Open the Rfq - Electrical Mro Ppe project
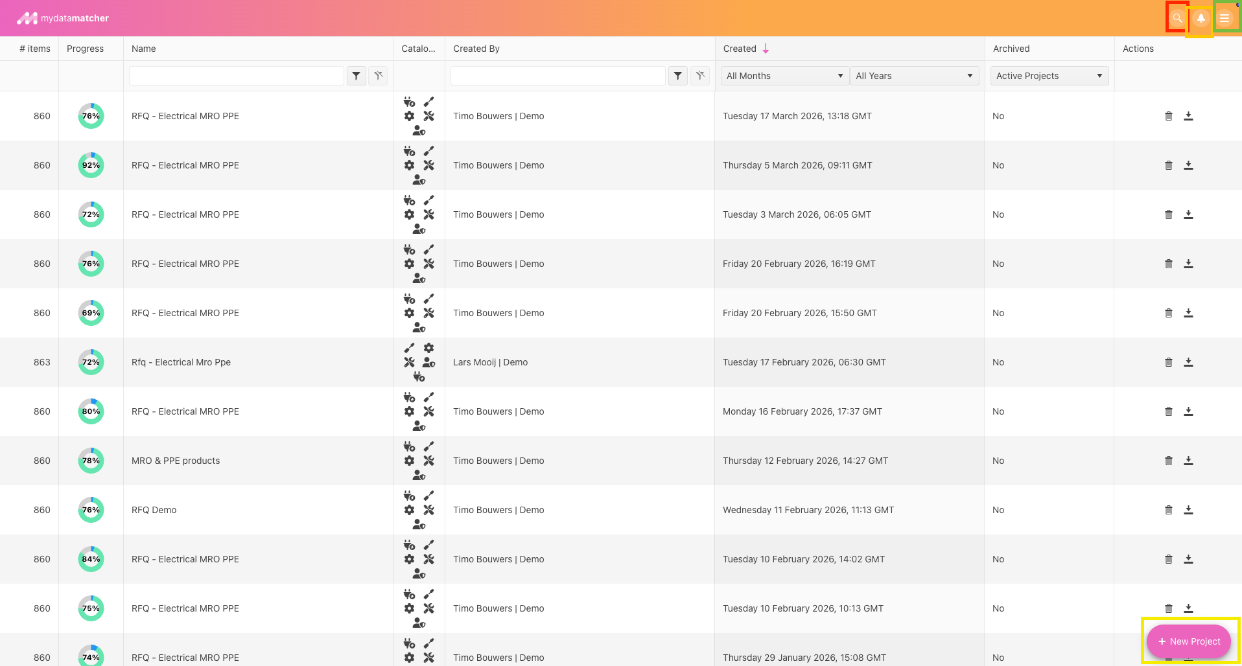The width and height of the screenshot is (1242, 666). pyautogui.click(x=181, y=362)
